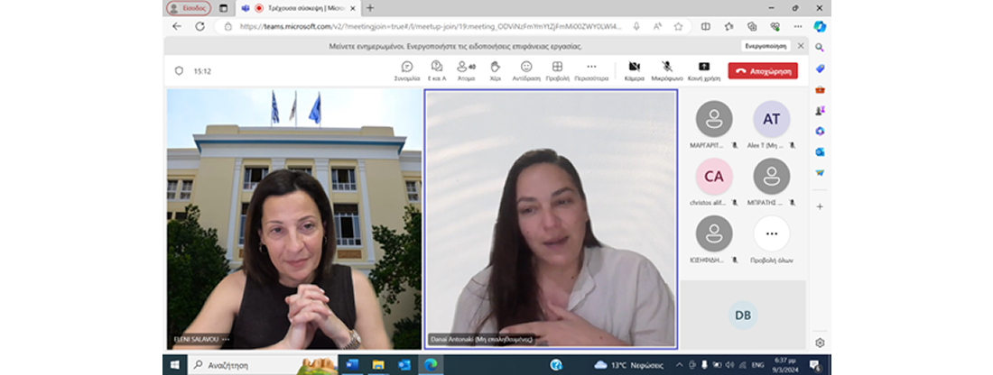Viewport: 993px width, 375px height.
Task: Show the Άτομα participants list
Action: point(466,71)
